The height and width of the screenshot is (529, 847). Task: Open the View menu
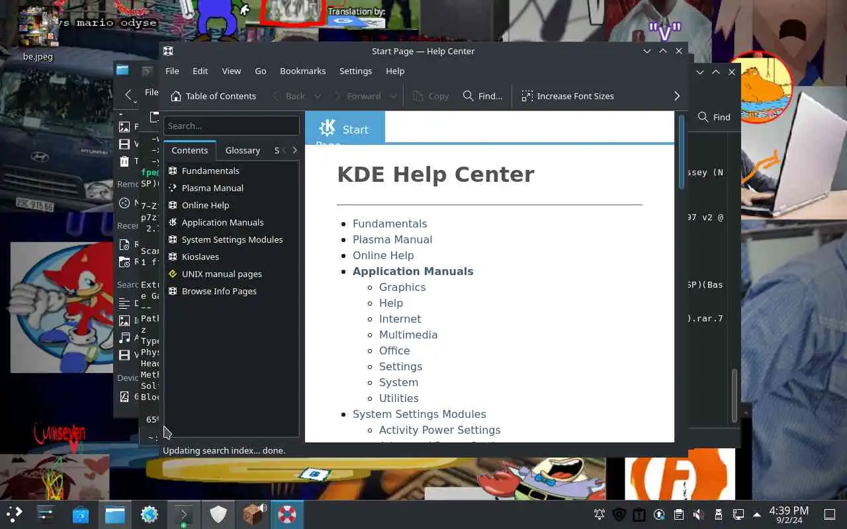[231, 71]
